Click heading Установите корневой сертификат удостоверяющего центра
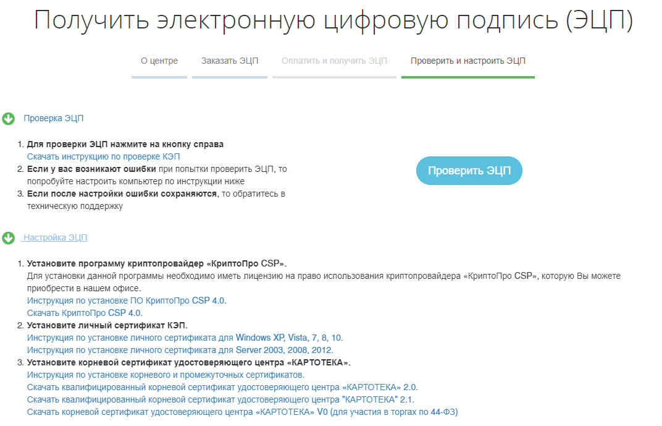This screenshot has height=426, width=662. (x=189, y=362)
